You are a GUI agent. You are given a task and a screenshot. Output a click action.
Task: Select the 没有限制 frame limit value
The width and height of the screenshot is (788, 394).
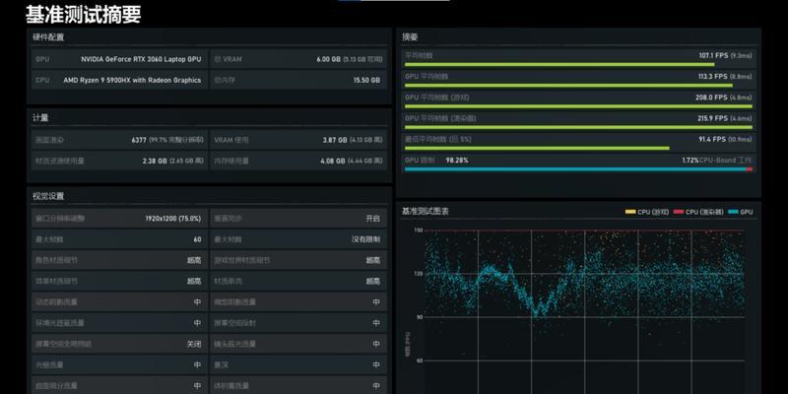[x=365, y=239]
